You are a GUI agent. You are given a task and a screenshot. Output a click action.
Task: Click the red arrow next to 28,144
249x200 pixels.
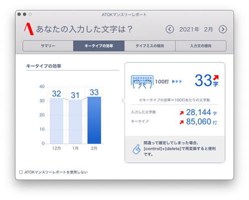point(182,113)
